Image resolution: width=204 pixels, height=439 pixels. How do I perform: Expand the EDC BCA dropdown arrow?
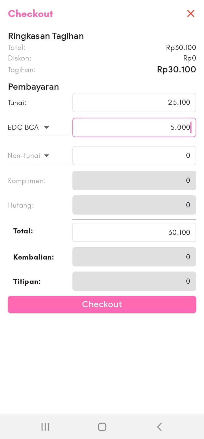tap(47, 127)
